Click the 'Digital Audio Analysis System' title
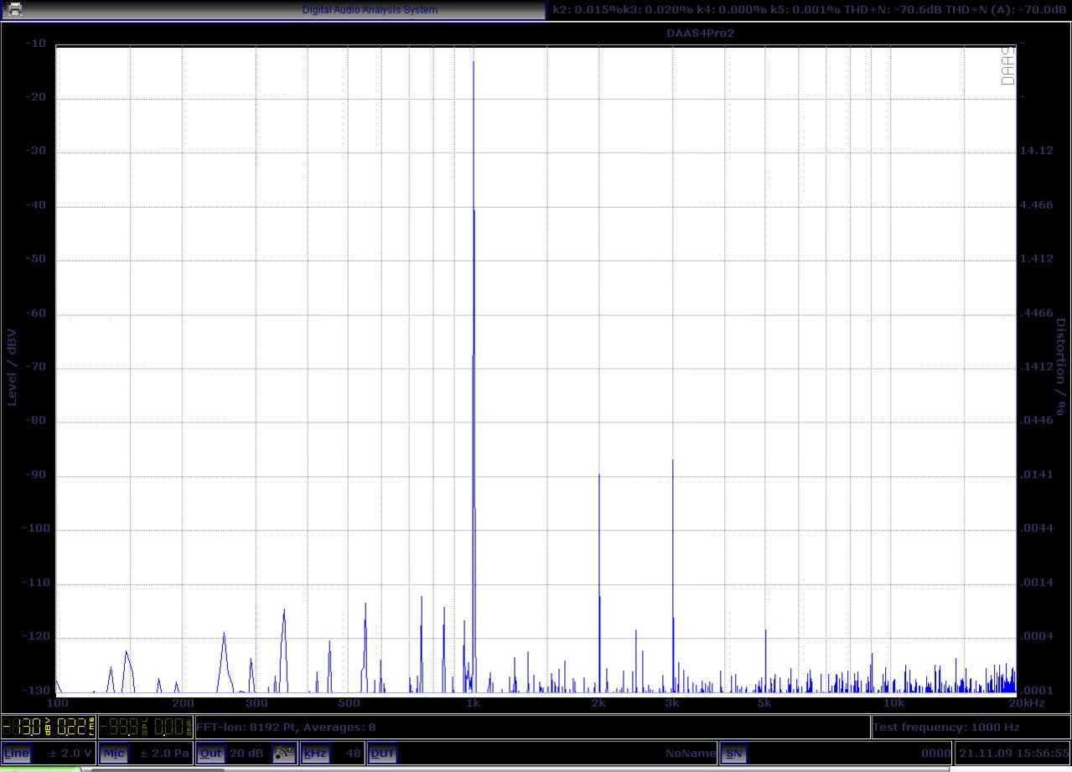This screenshot has width=1072, height=772. [x=370, y=10]
